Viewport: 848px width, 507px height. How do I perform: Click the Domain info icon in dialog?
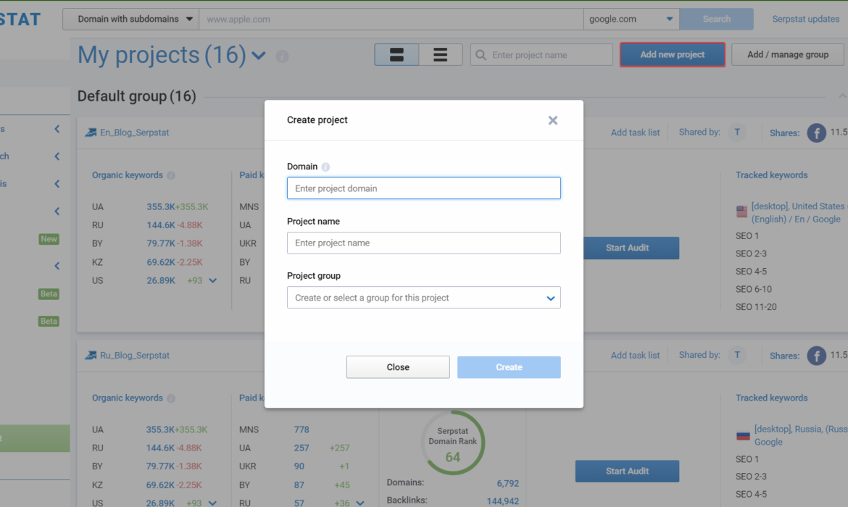click(x=325, y=167)
